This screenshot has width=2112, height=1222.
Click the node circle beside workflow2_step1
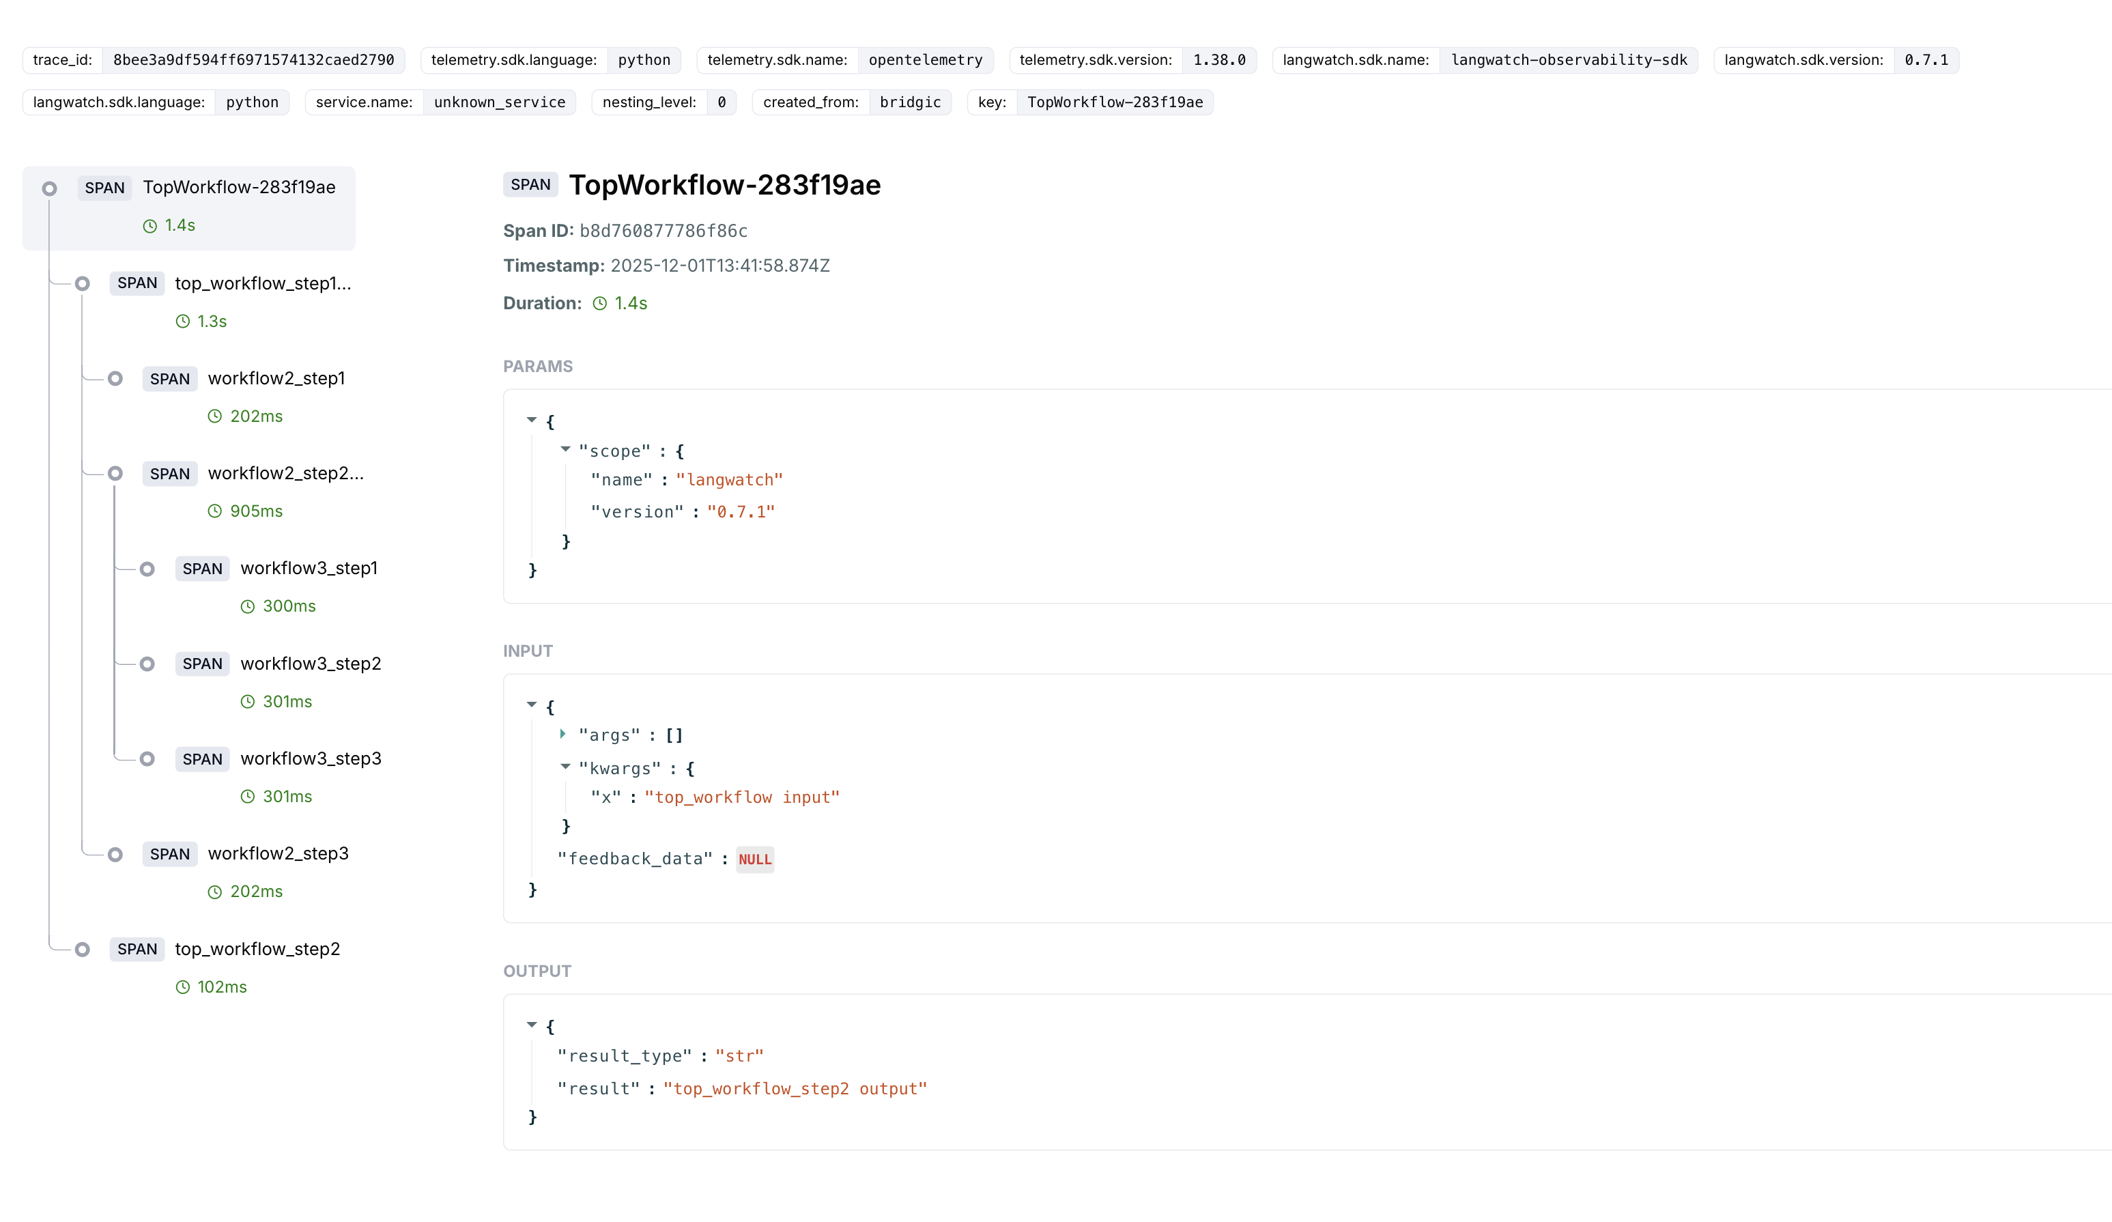[x=115, y=379]
